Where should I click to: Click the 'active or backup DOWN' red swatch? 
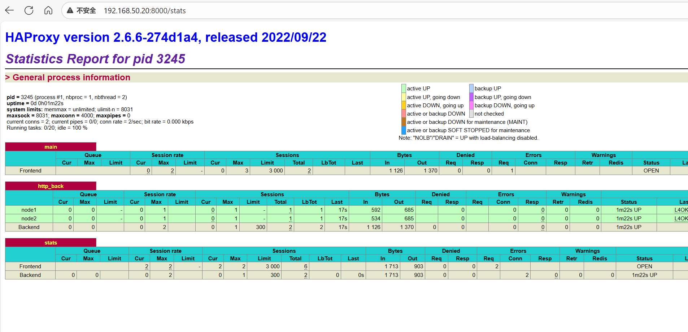(404, 113)
